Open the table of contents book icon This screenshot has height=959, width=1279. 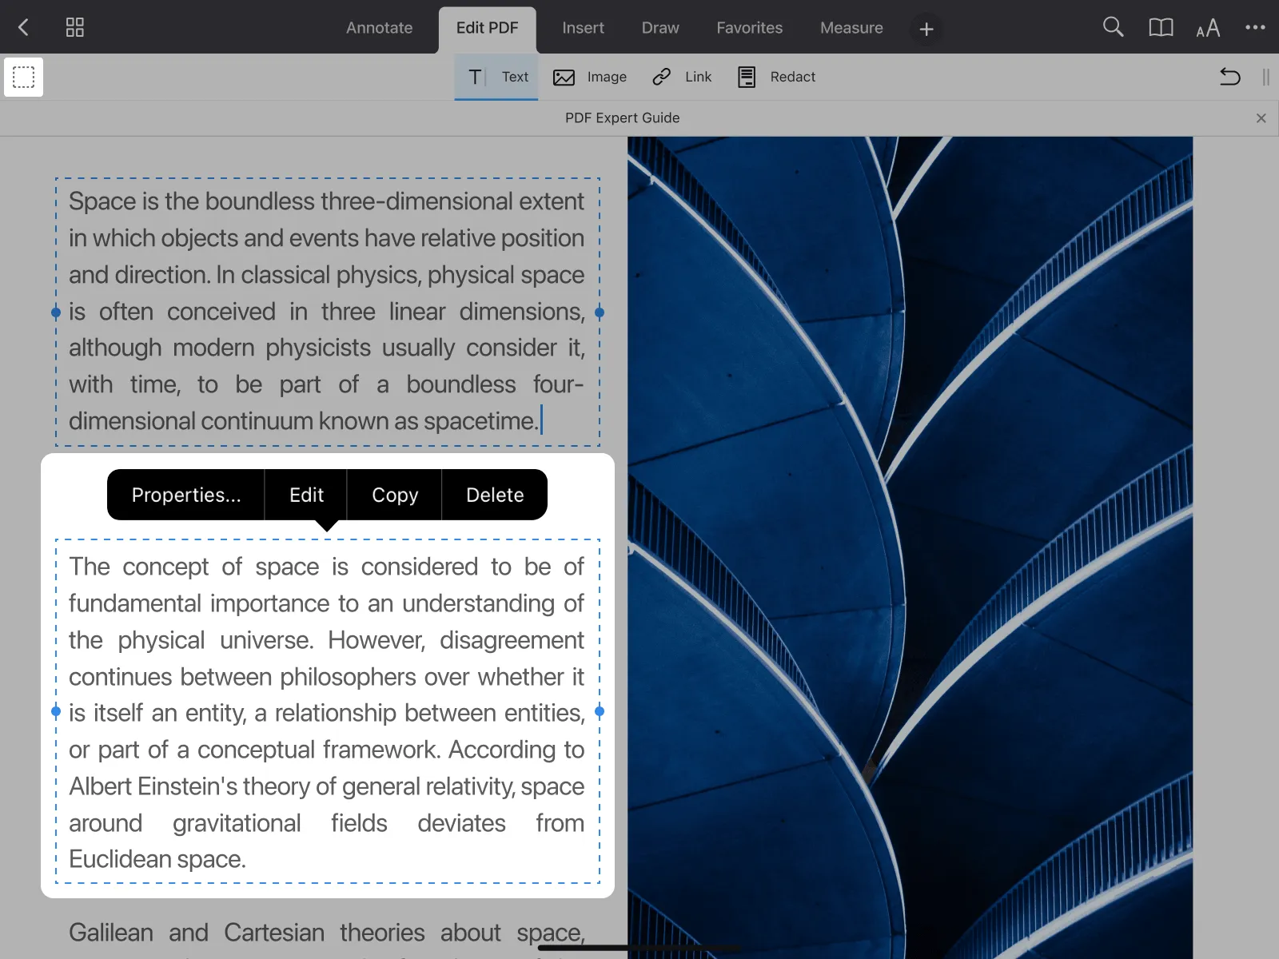tap(1160, 26)
